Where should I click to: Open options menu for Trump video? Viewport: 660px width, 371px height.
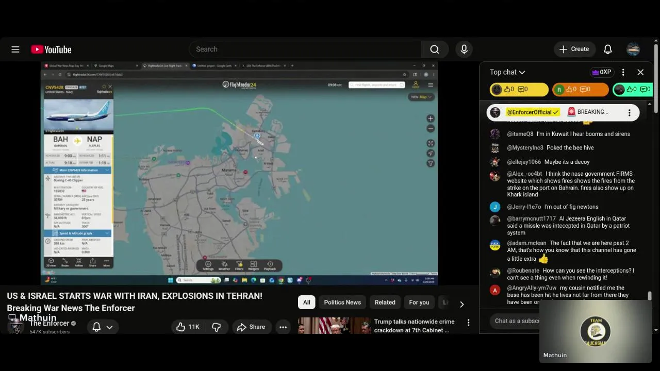point(468,323)
